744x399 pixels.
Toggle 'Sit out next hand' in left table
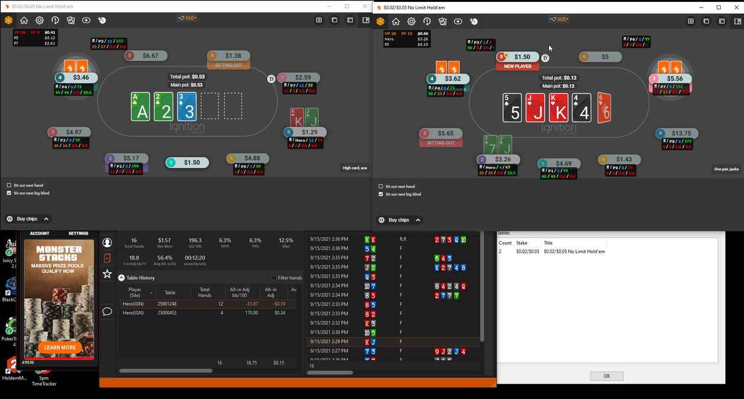pyautogui.click(x=9, y=186)
